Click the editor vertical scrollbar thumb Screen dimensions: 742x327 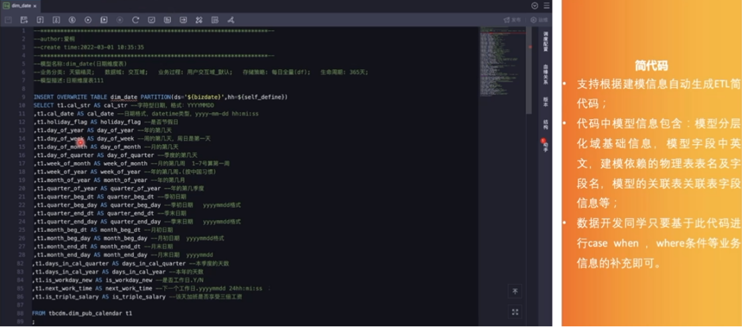point(529,71)
